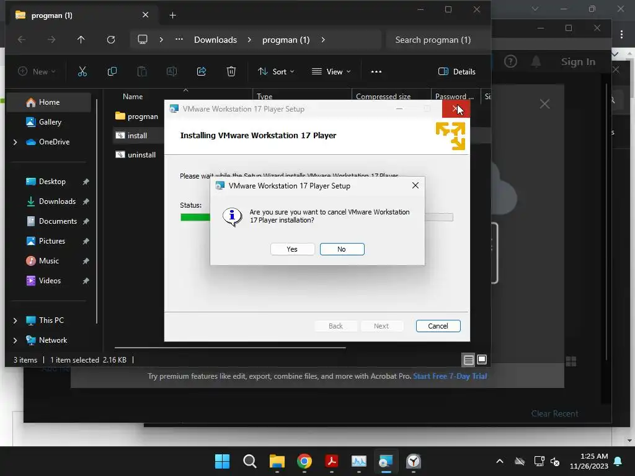Click the monitor icon in the address bar
Screen dimensions: 635x476
[x=142, y=40]
